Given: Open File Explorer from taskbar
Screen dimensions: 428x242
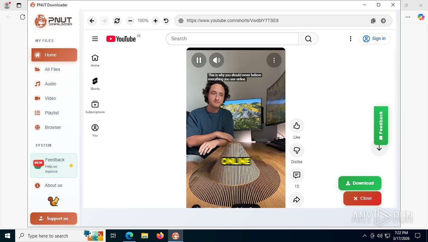Looking at the screenshot, I should [144, 236].
